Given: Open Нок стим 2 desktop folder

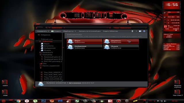Looking at the screenshot, I should [x=177, y=93].
